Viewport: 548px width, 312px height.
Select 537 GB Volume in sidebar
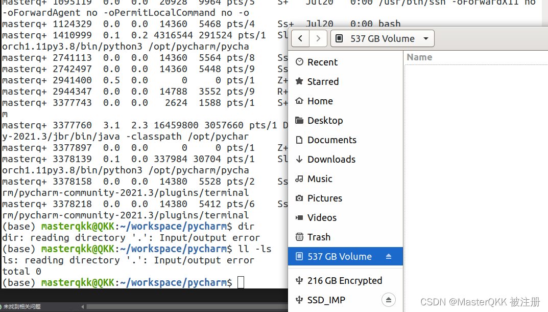(345, 256)
